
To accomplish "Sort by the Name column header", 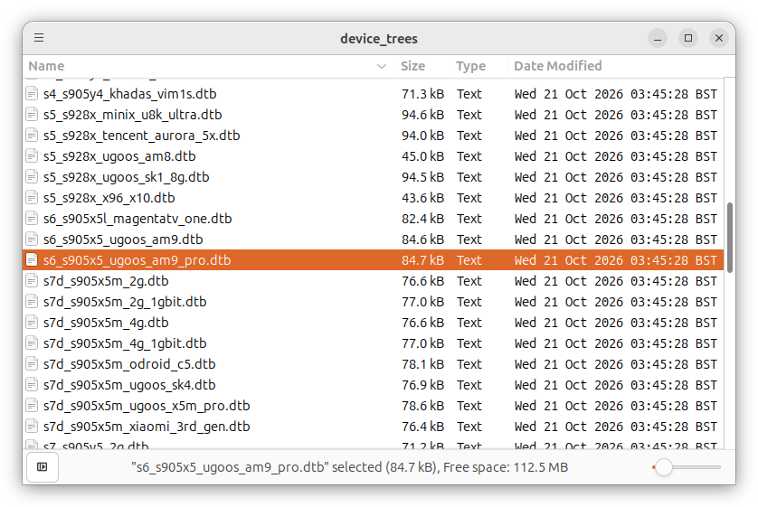I will (46, 66).
